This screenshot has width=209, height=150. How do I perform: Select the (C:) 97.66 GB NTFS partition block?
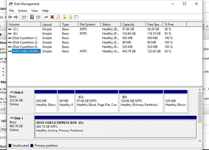97,101
